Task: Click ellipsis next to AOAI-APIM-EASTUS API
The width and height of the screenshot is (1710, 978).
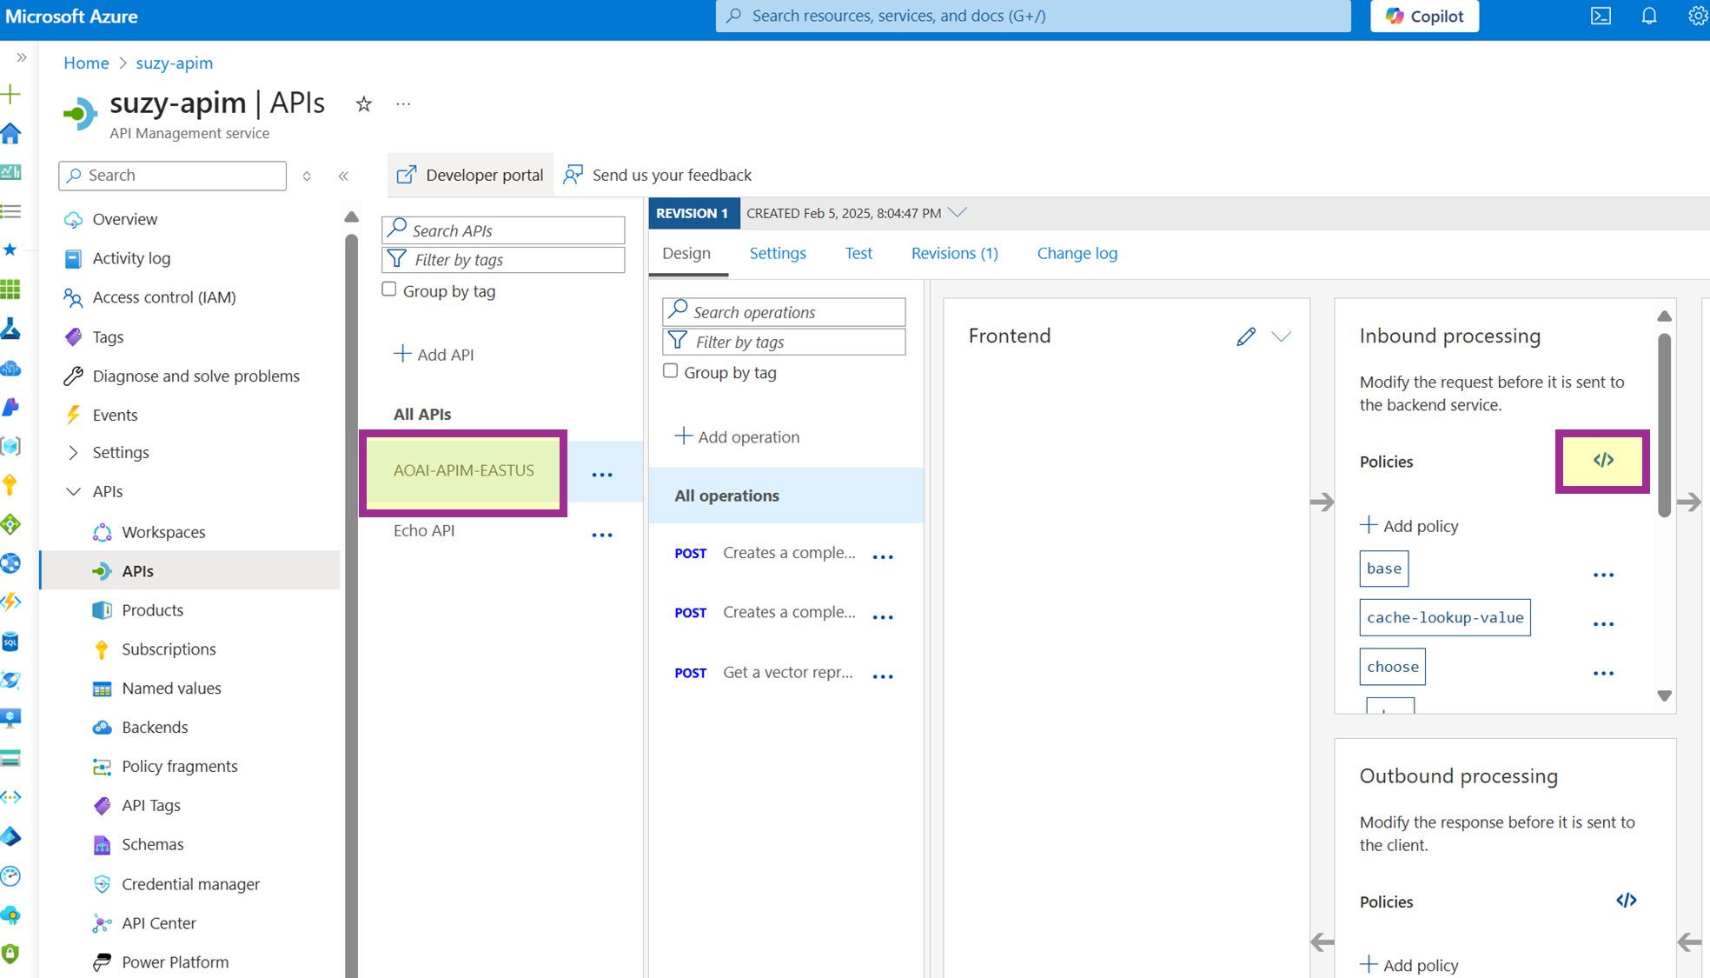Action: click(602, 475)
